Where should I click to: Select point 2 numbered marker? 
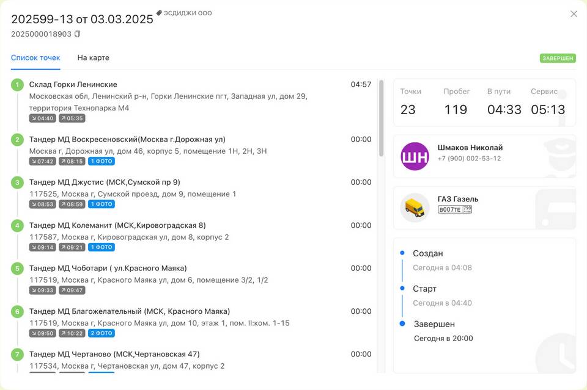[x=17, y=140]
